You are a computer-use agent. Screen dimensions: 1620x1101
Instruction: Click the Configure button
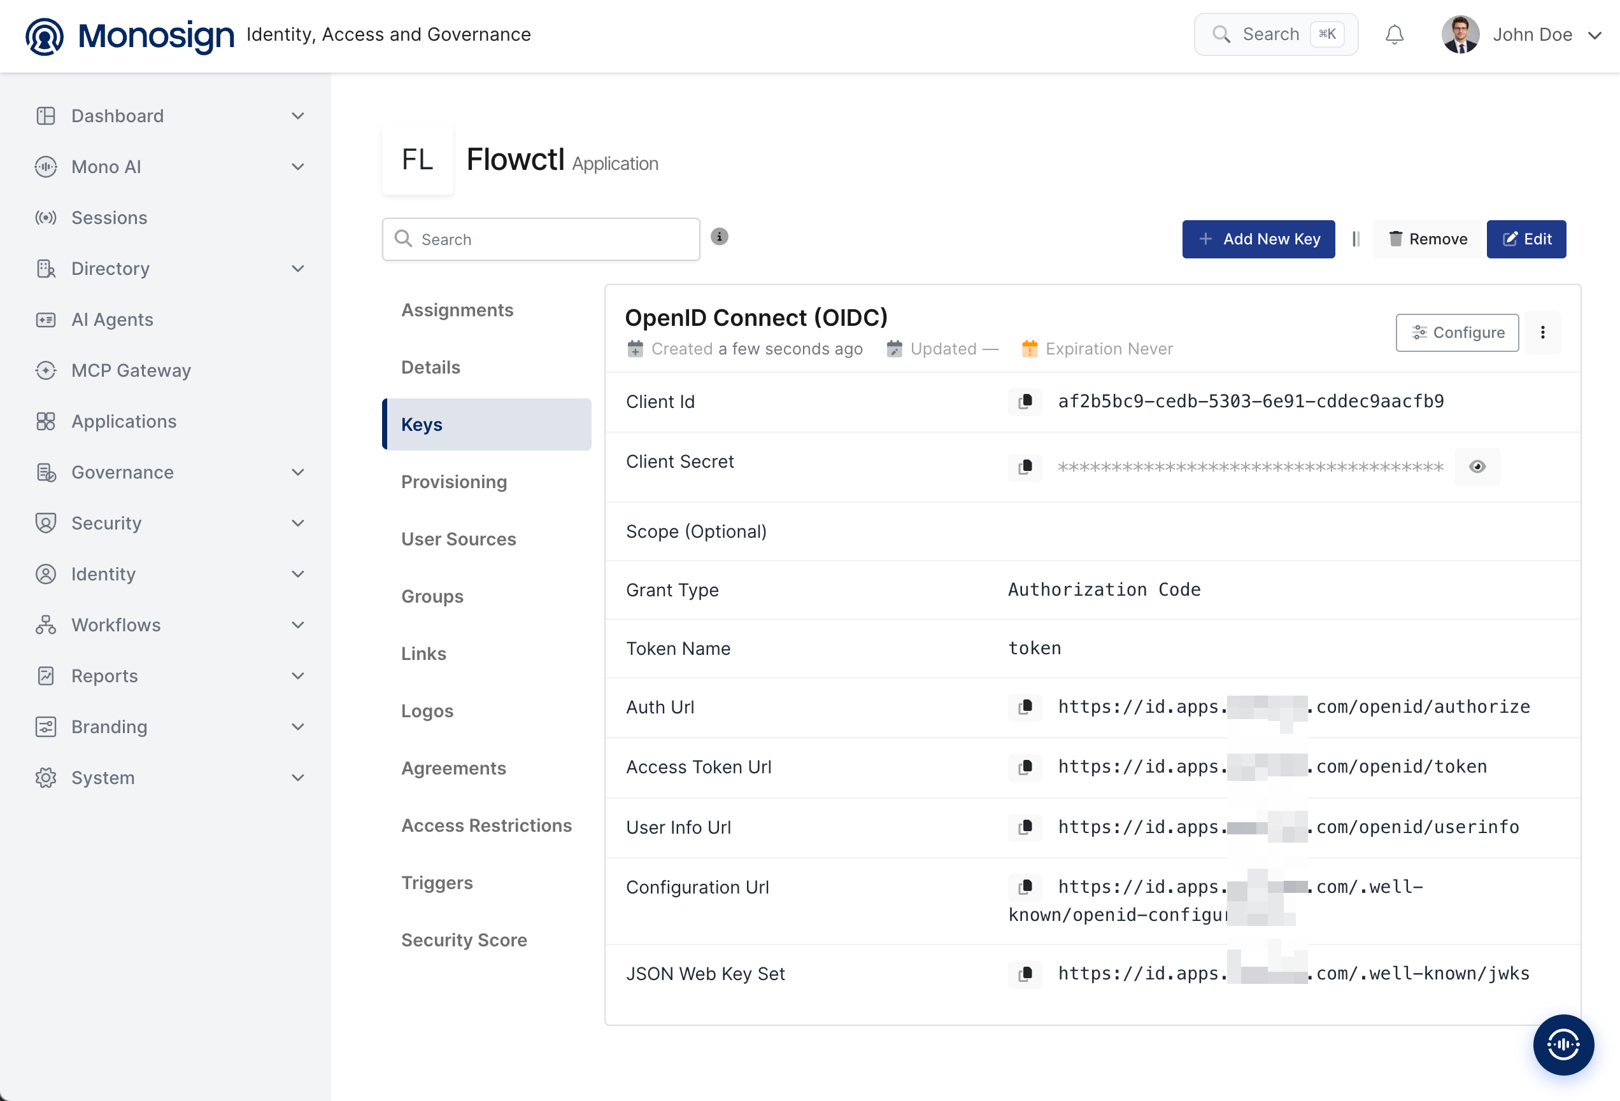pos(1457,332)
